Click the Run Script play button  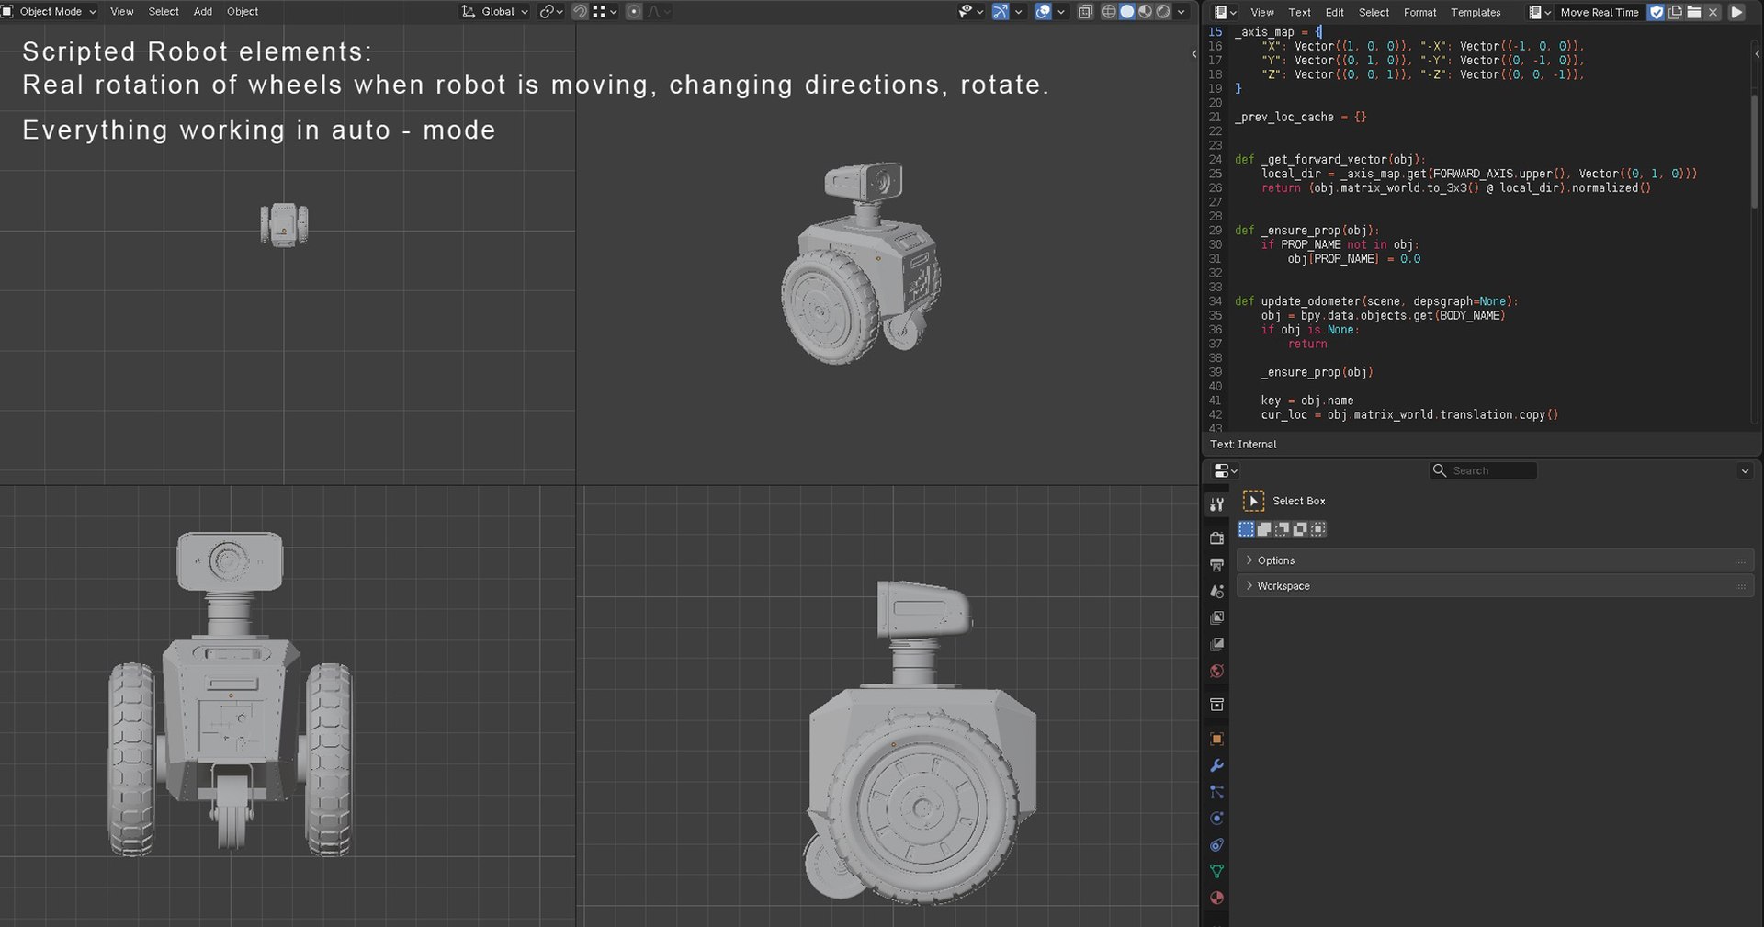pos(1736,12)
